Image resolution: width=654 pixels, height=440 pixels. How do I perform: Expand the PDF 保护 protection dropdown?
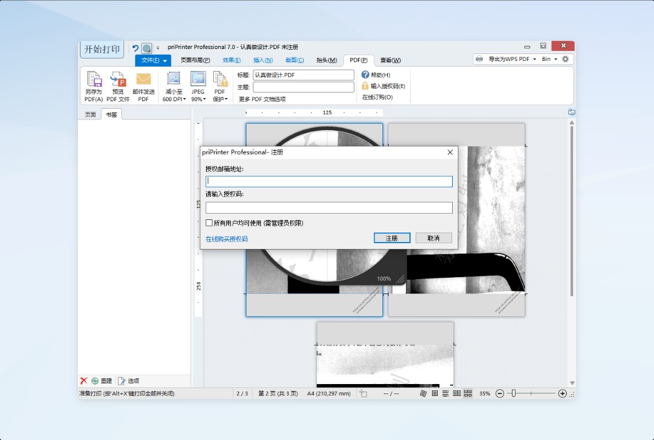pos(220,87)
